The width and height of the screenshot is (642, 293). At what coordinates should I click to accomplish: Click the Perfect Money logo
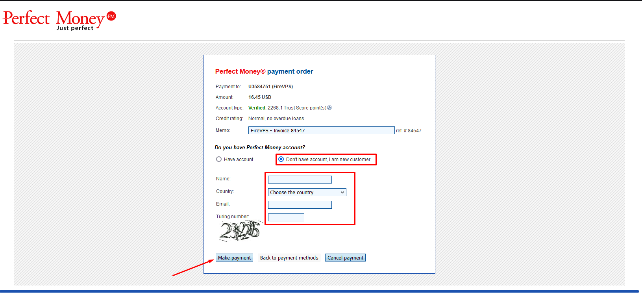(x=59, y=20)
